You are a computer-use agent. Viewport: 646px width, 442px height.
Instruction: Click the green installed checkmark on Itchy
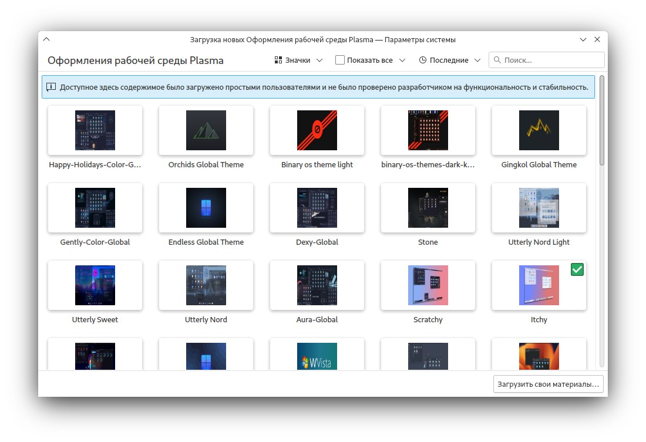[x=577, y=269]
